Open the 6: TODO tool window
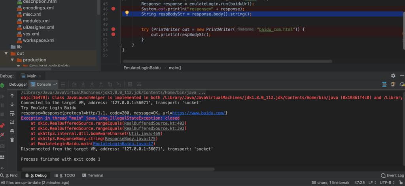This screenshot has height=186, width=405. 65,175
